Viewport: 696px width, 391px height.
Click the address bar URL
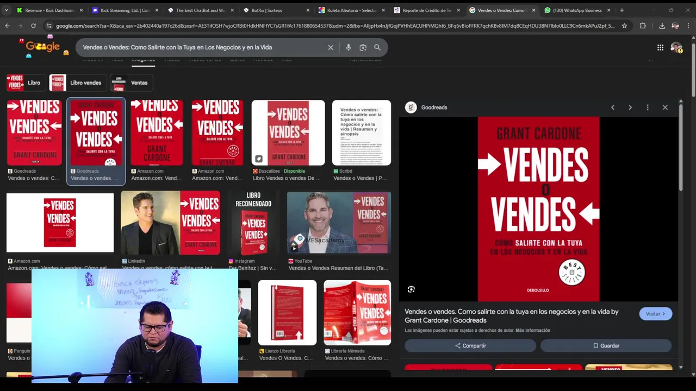(335, 26)
